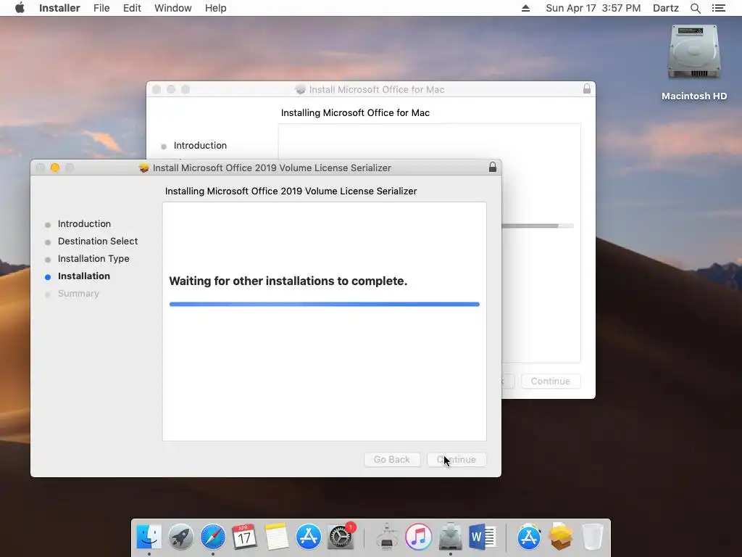Click 'Installing Microsoft Office 2019 Volume License Serializer' heading
Image resolution: width=742 pixels, height=557 pixels.
coord(291,191)
